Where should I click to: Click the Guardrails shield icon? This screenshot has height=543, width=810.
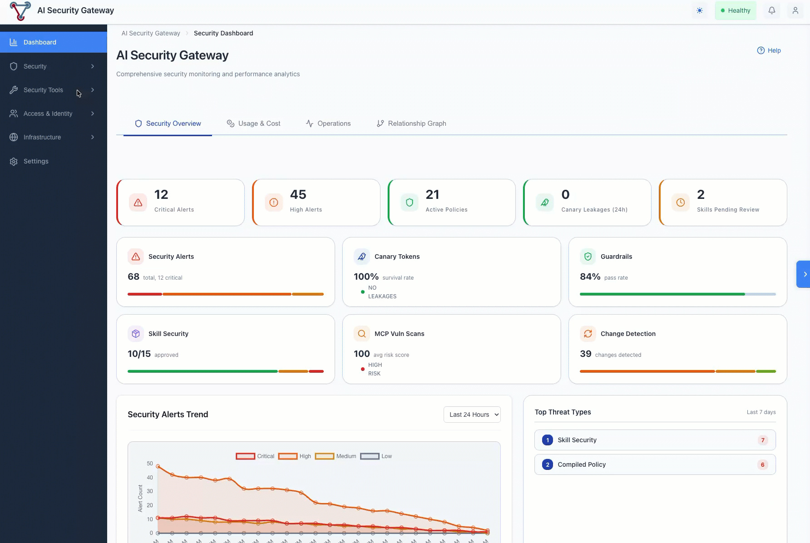pyautogui.click(x=588, y=256)
